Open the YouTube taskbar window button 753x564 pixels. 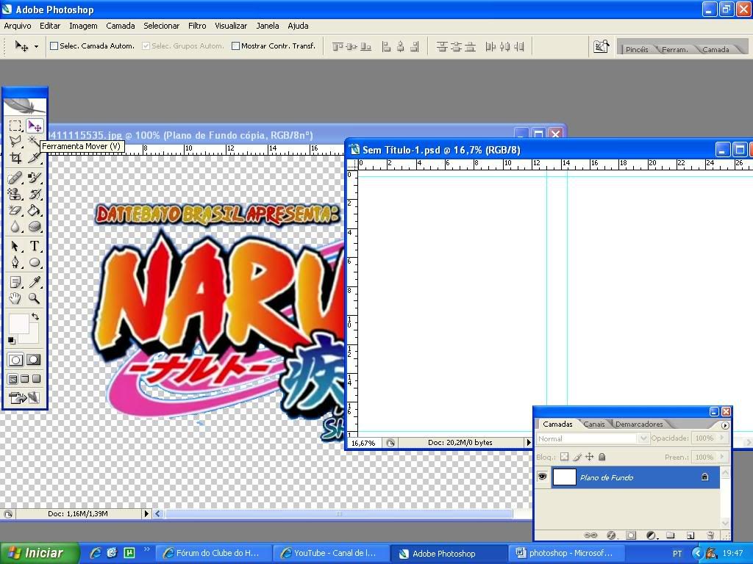point(329,553)
